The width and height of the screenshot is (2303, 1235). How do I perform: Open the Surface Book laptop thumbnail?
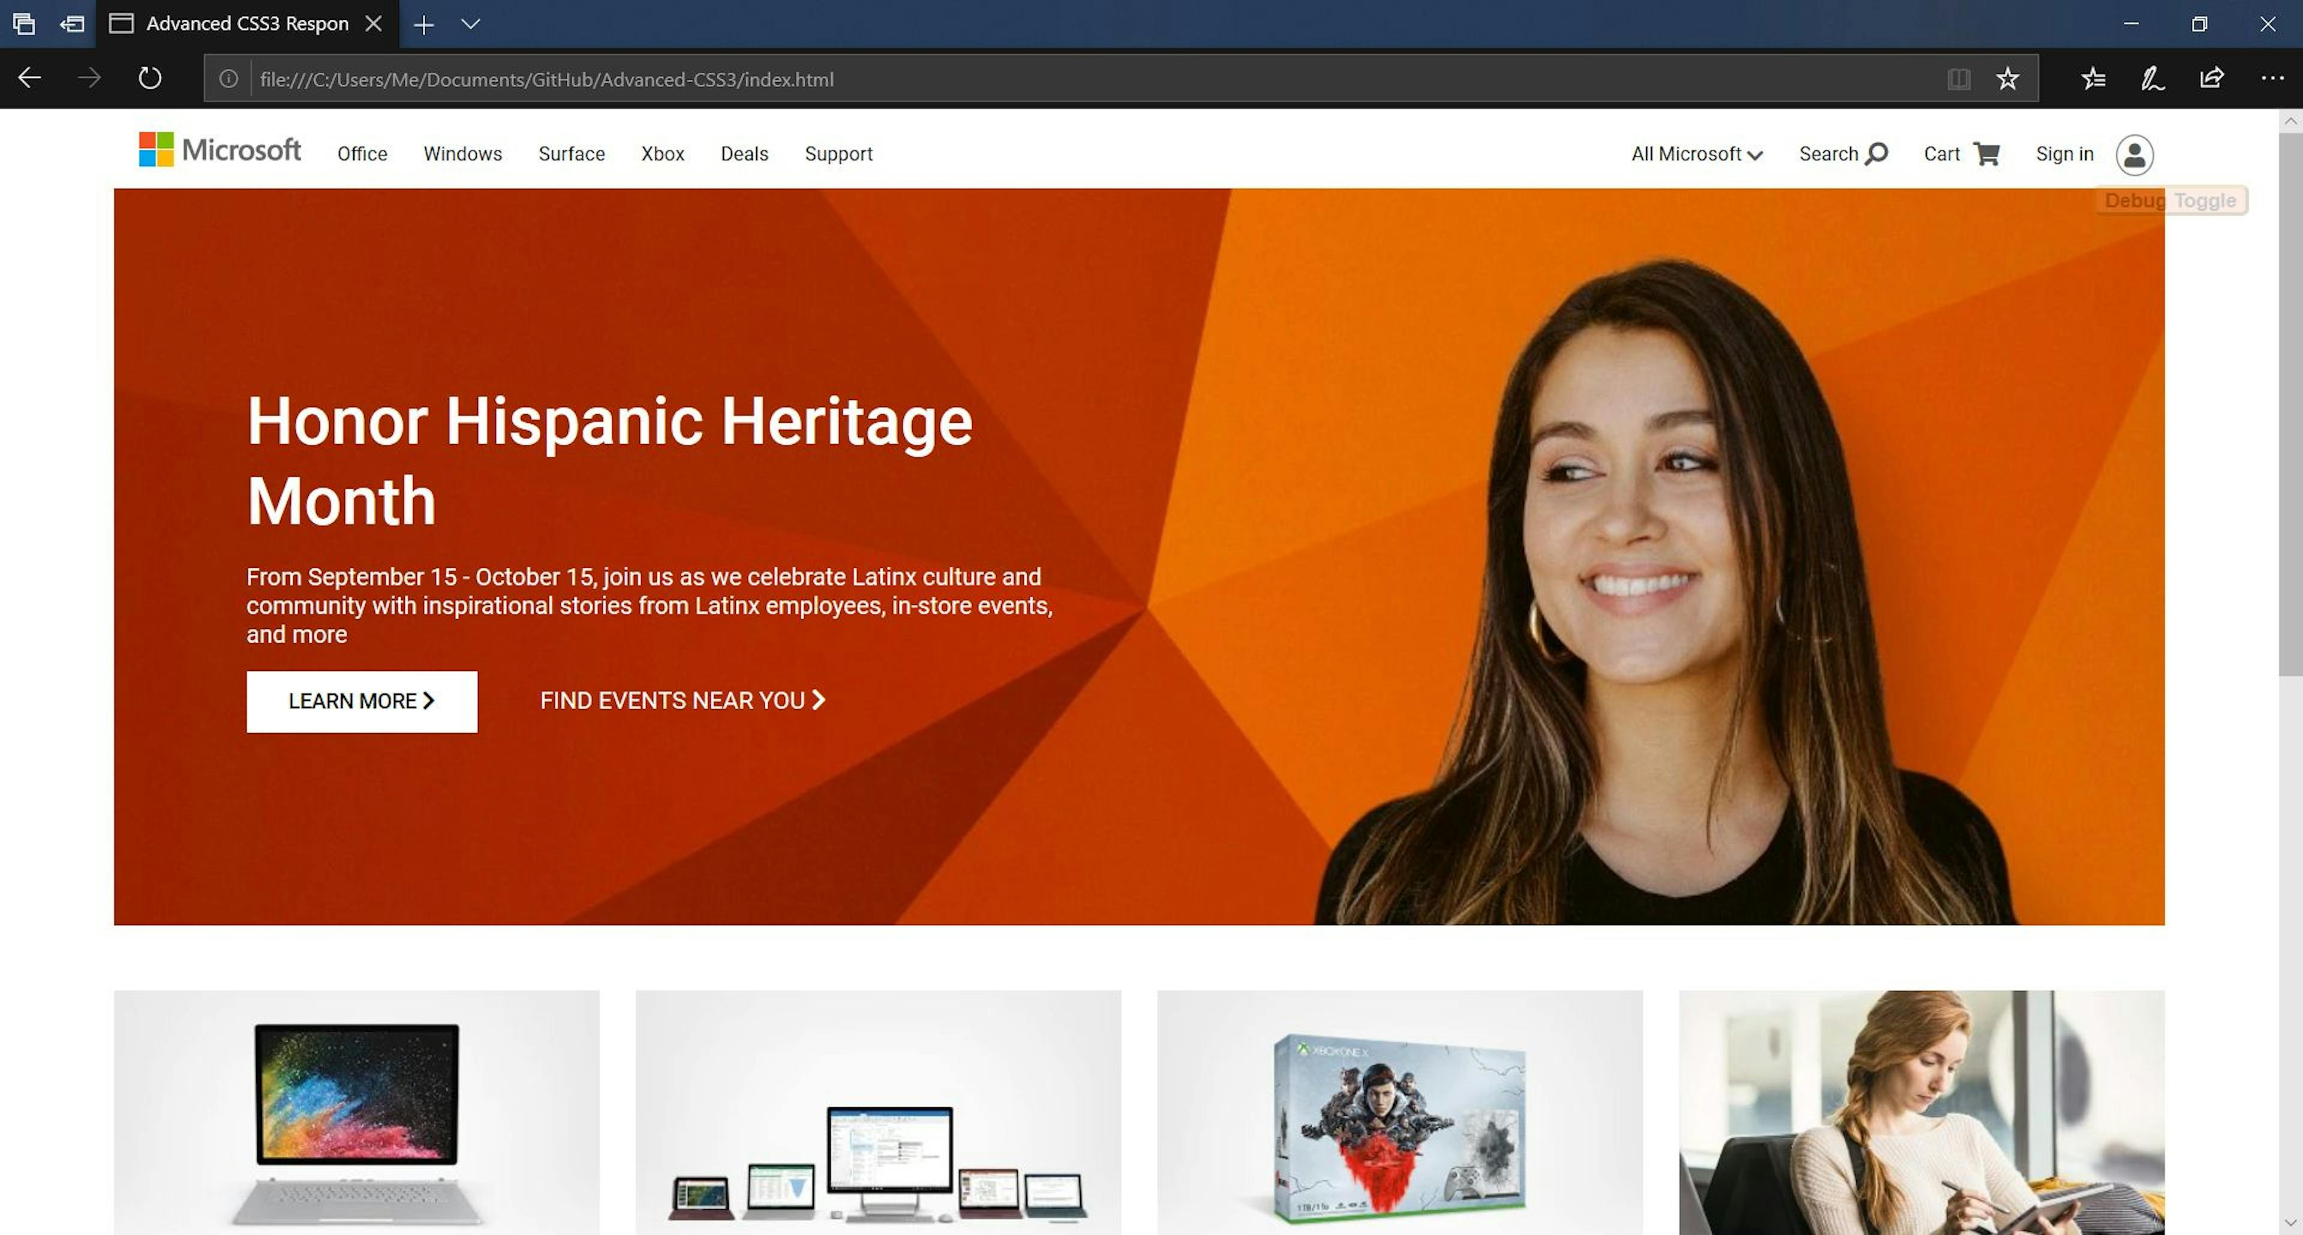tap(357, 1113)
